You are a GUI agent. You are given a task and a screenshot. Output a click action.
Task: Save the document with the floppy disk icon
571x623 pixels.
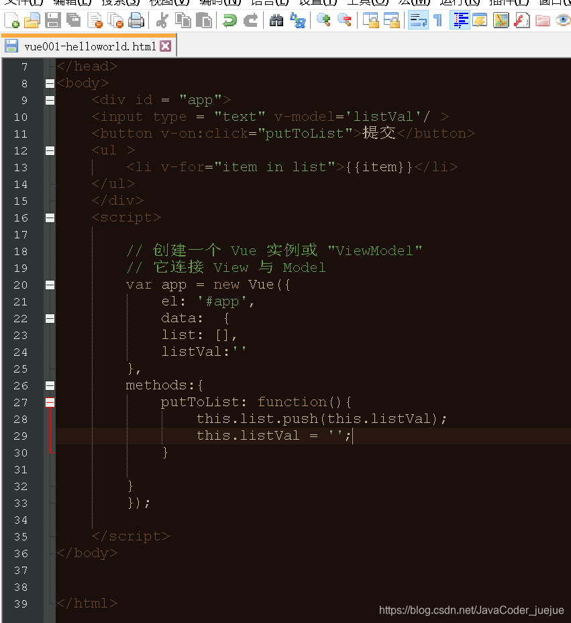52,20
